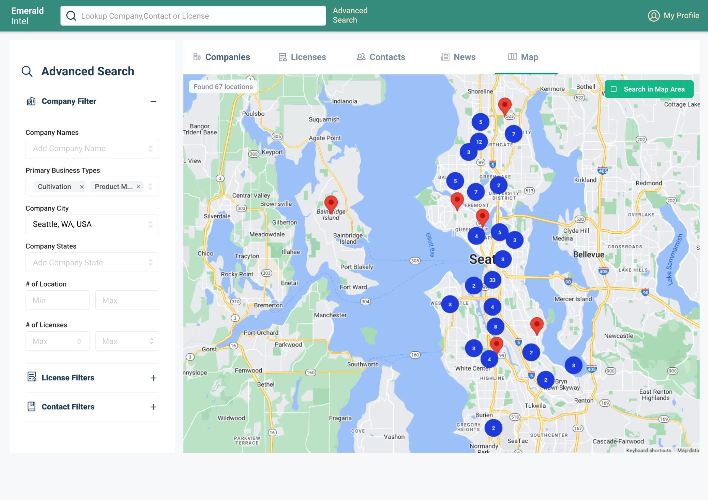Switch to the Contacts tab
The height and width of the screenshot is (500, 708).
[381, 57]
